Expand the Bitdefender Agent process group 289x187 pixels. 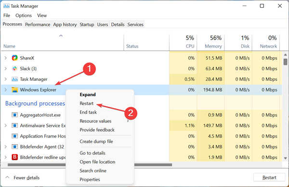[5, 147]
